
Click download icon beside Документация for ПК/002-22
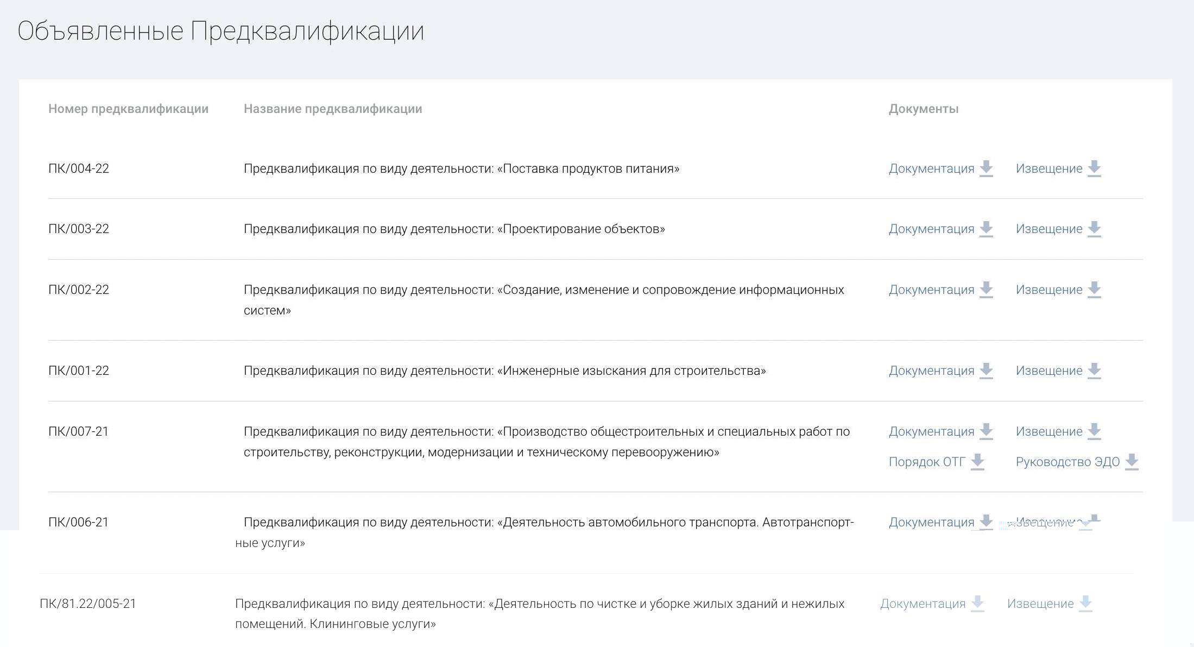click(x=986, y=290)
